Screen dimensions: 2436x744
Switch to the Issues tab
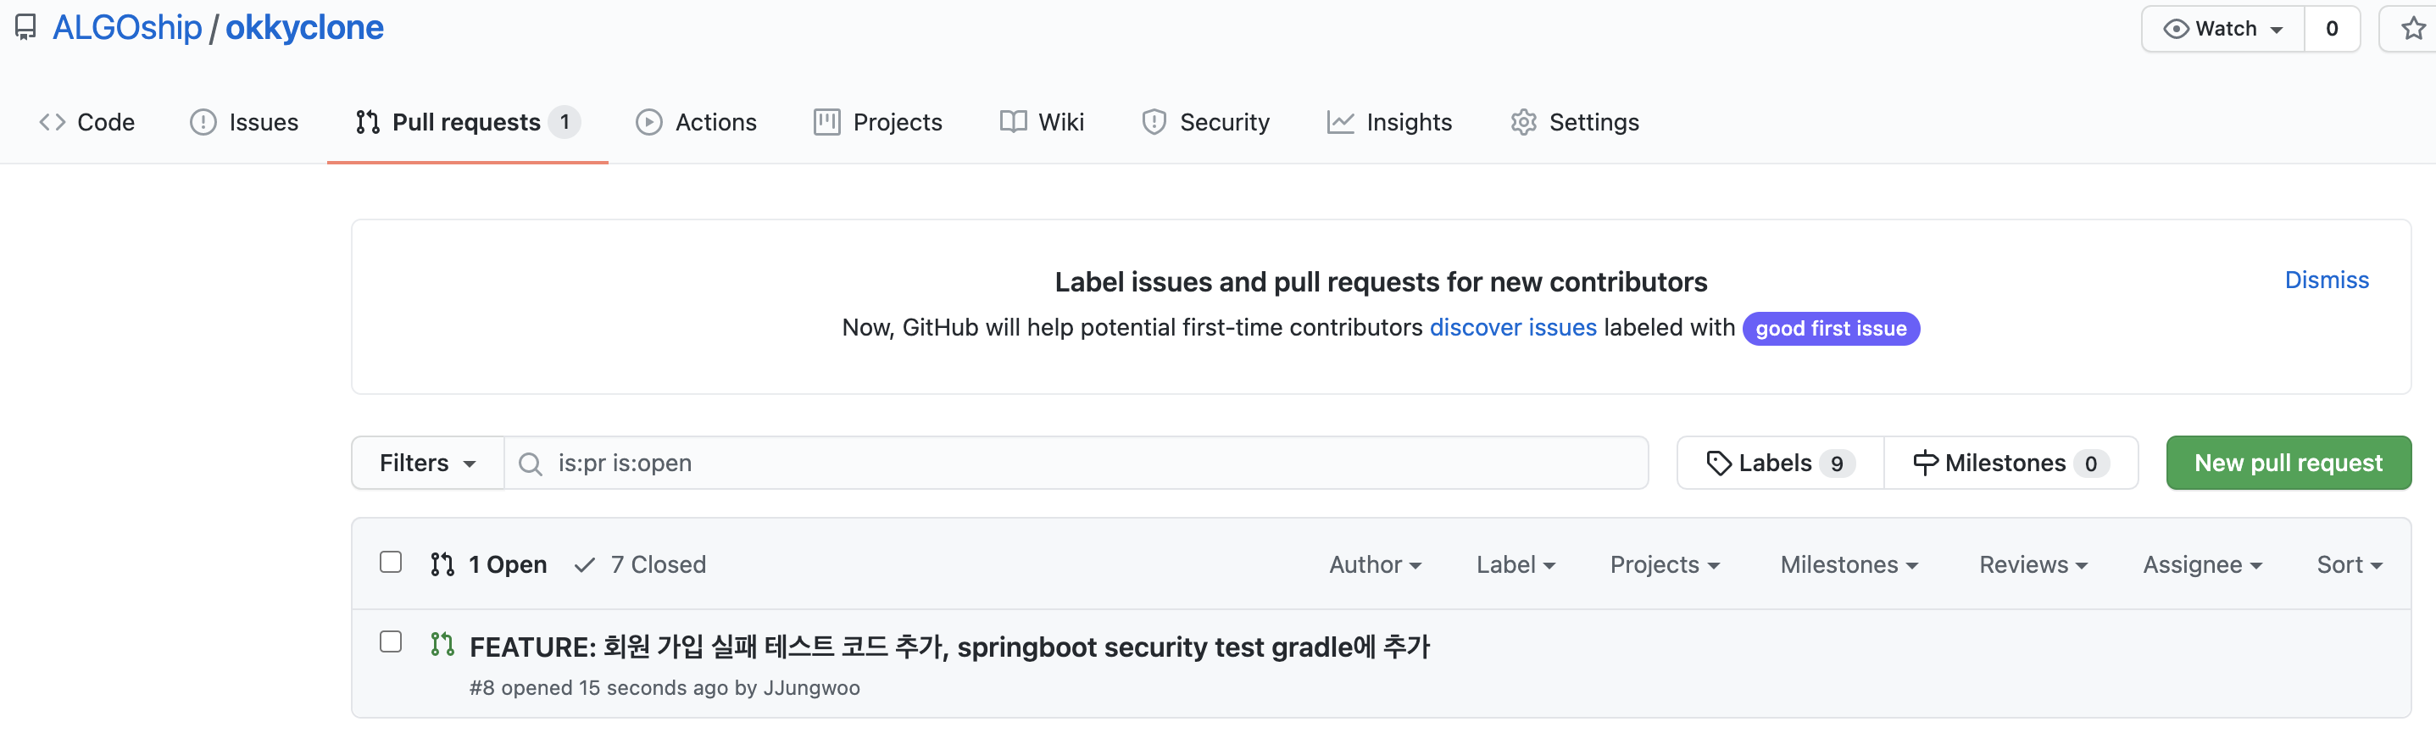[244, 122]
